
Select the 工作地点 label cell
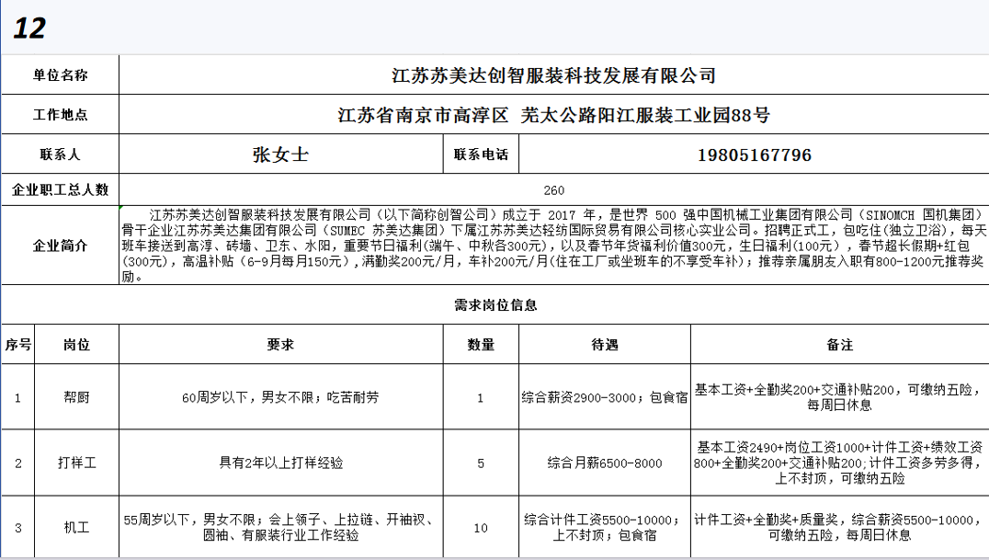61,116
